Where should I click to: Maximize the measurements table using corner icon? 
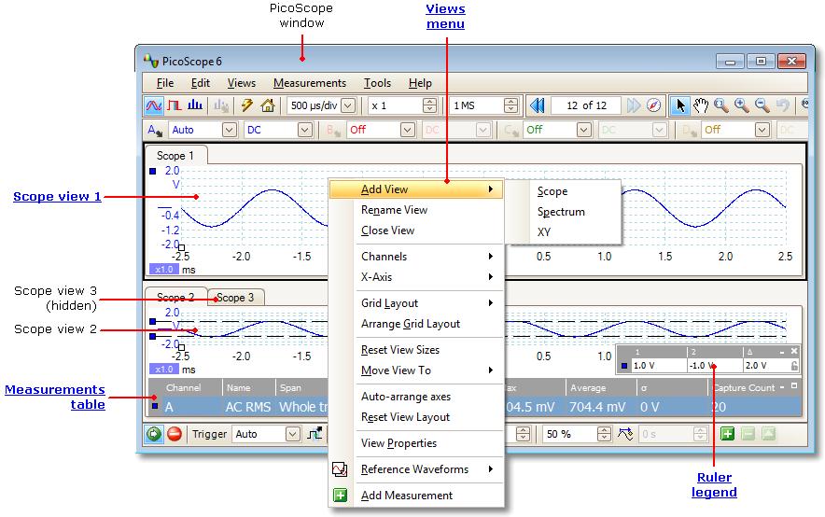pyautogui.click(x=794, y=386)
